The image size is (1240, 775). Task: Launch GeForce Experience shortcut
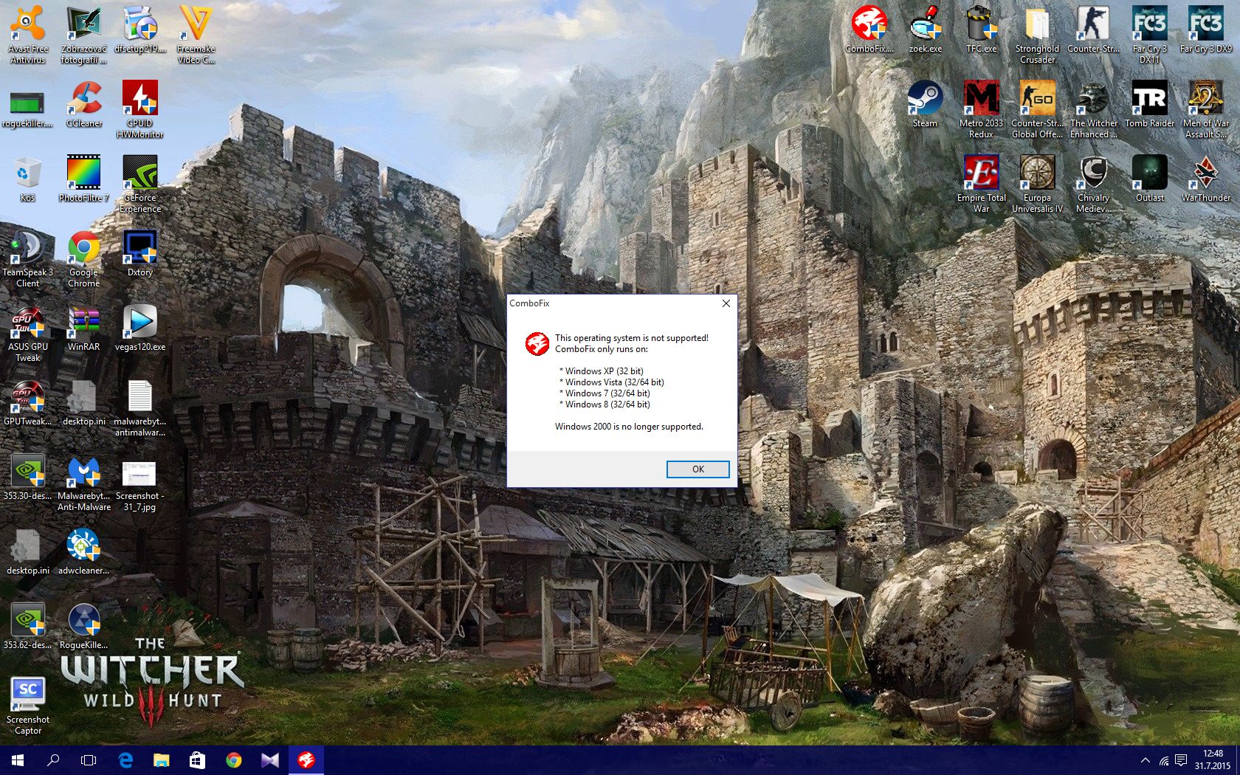click(x=140, y=184)
